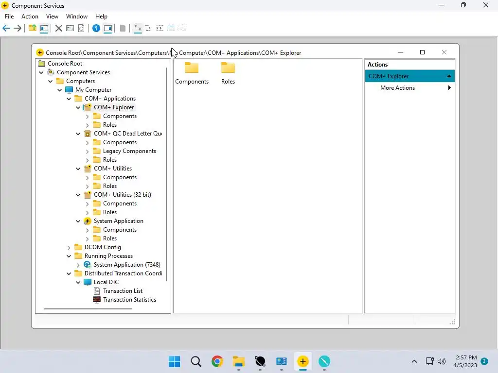Expand the DCOM Config node

pyautogui.click(x=69, y=247)
